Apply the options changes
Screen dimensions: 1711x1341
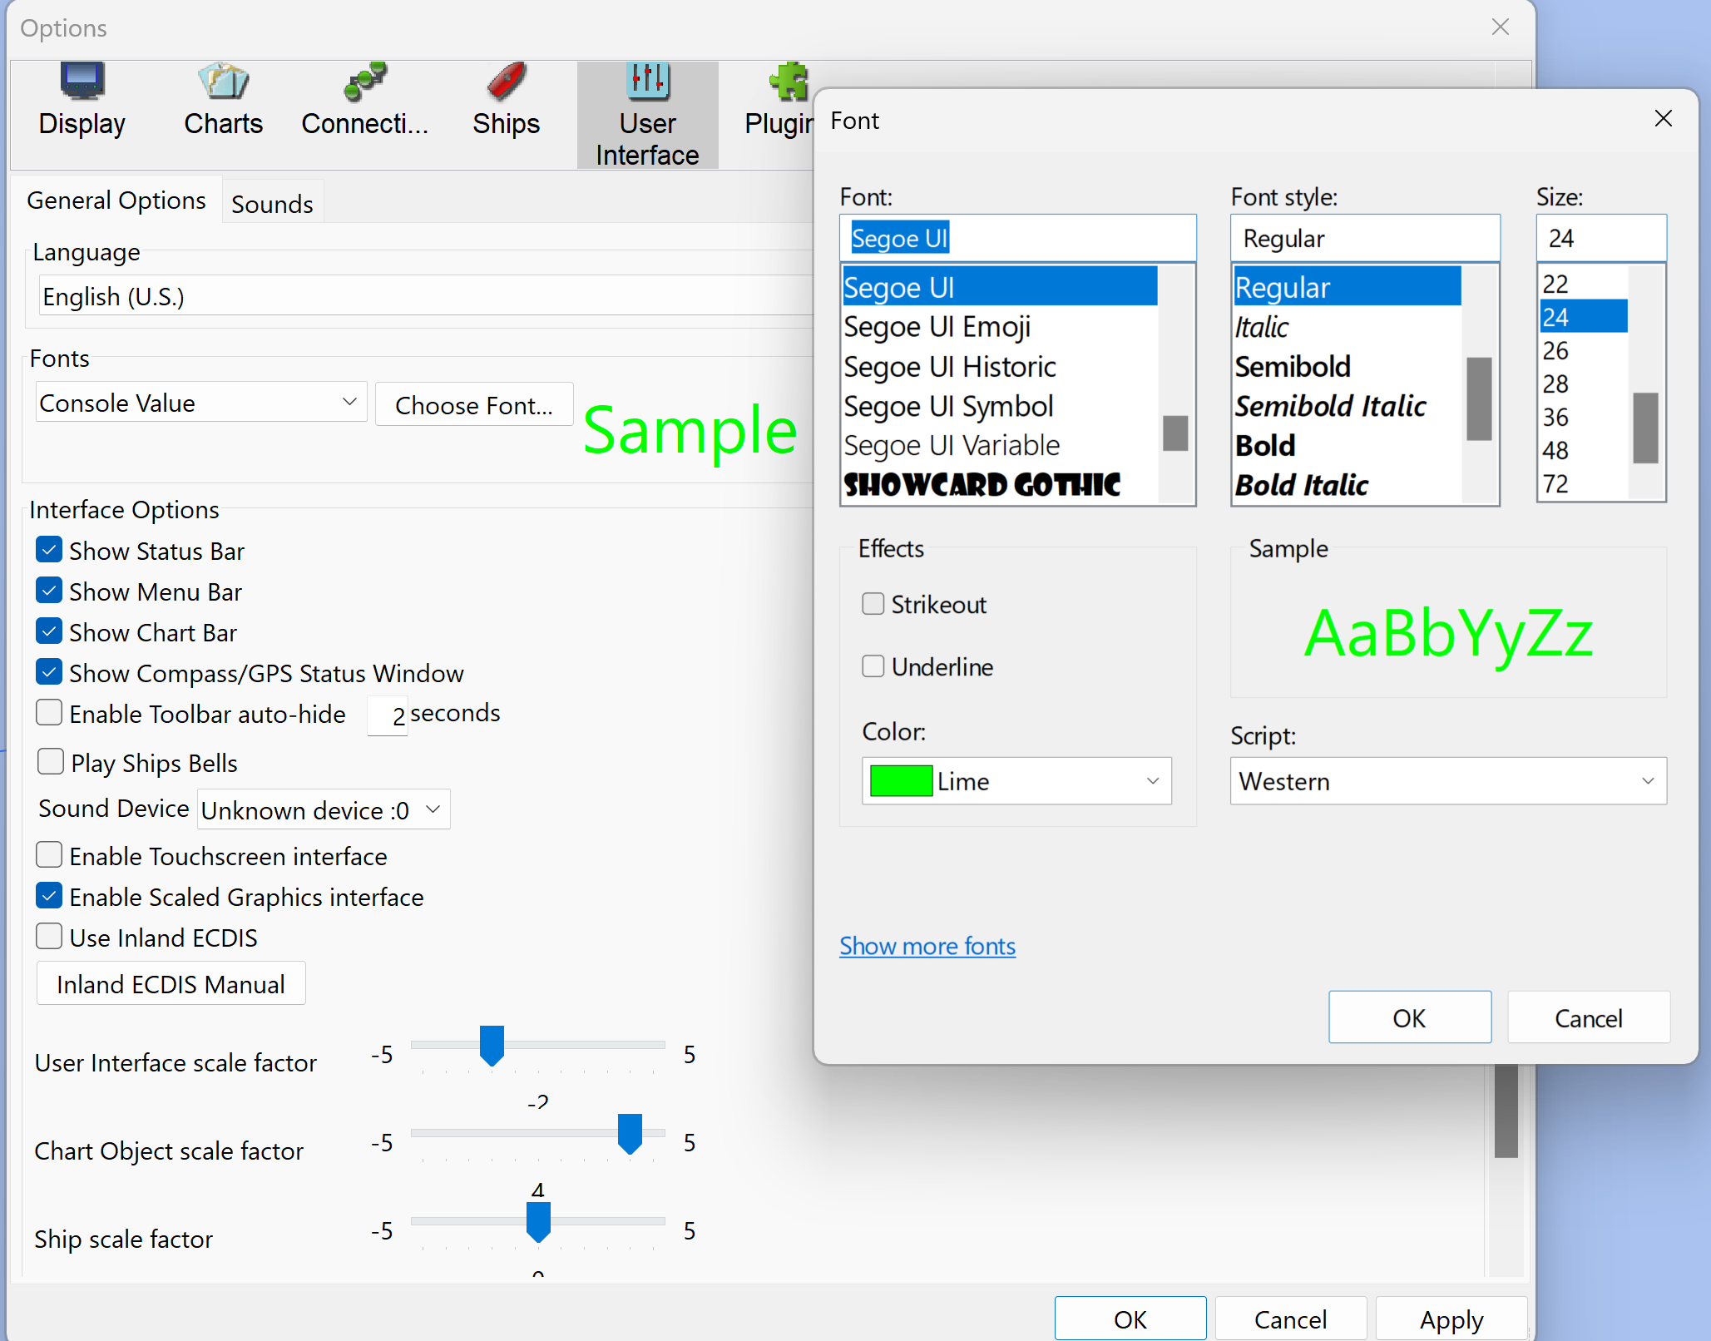click(x=1451, y=1319)
